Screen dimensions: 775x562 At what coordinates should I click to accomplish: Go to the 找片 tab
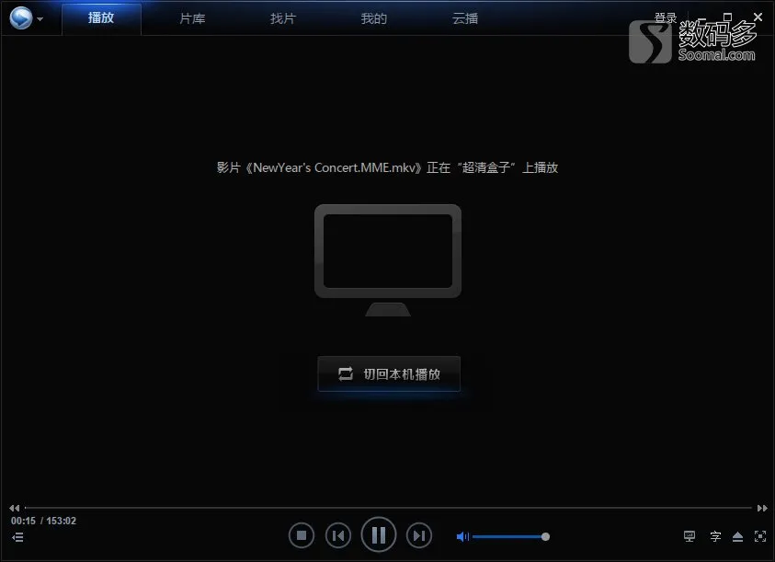(x=283, y=18)
